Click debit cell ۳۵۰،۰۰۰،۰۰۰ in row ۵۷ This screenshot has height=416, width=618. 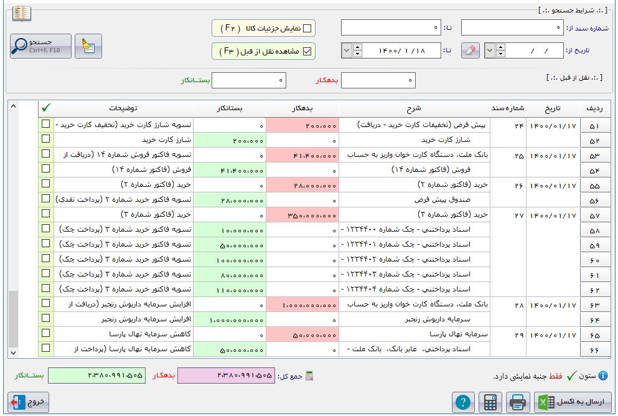302,215
